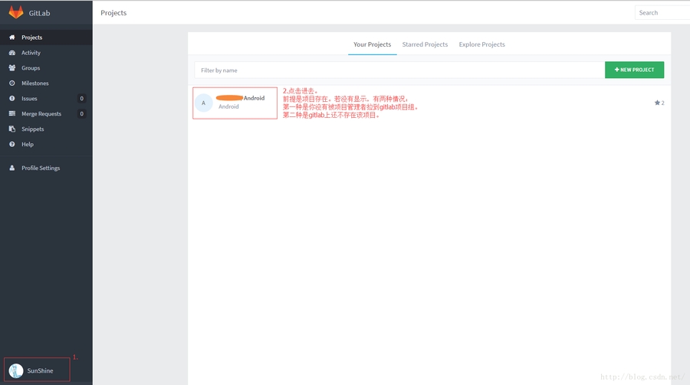Click the GitLab fox logo
This screenshot has width=690, height=385.
coord(16,12)
